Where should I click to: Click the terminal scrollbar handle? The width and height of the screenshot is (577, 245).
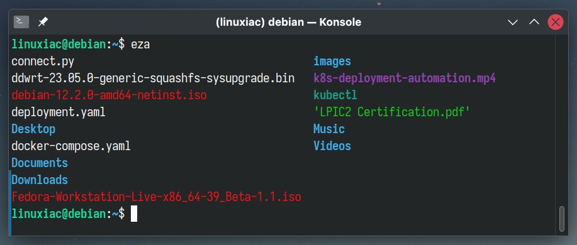pos(561,219)
